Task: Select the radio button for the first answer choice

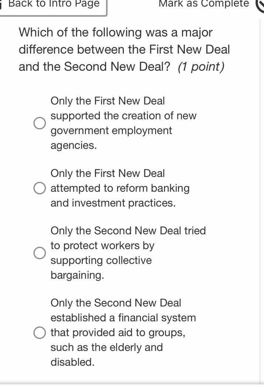Action: point(39,123)
